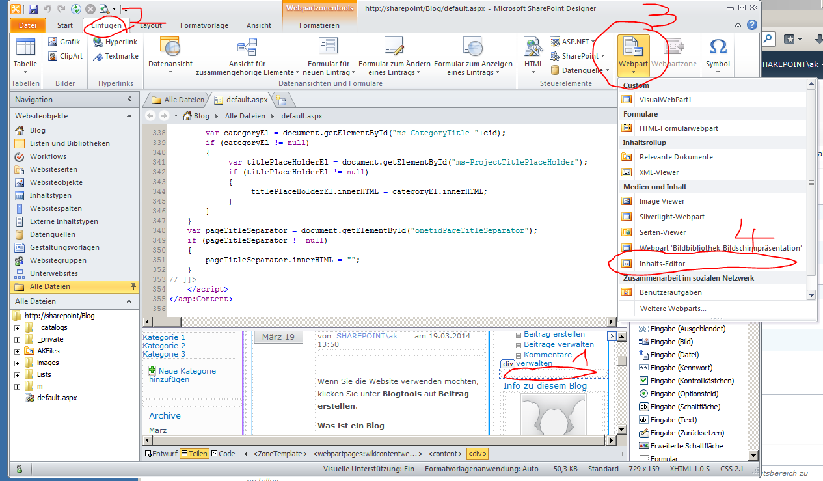Select default.aspx in the file tree

coord(57,398)
